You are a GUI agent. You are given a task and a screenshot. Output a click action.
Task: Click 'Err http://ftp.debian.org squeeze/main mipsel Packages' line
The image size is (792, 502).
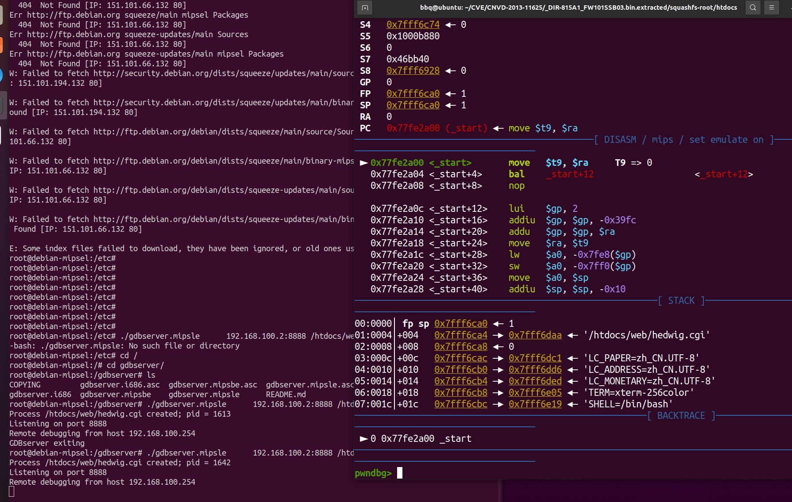pyautogui.click(x=129, y=15)
